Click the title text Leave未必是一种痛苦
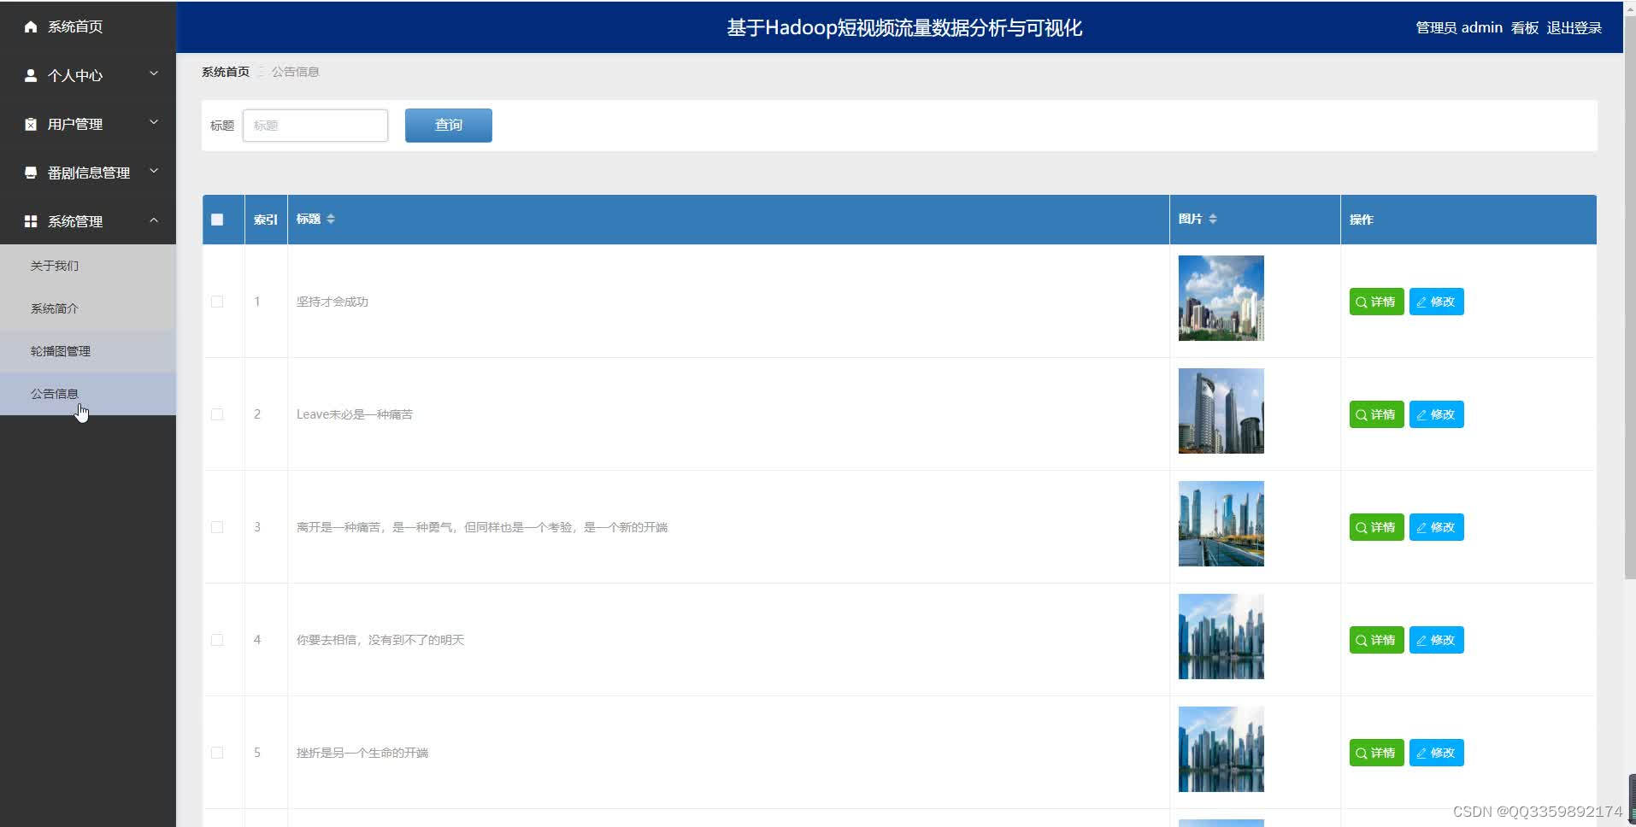 click(355, 414)
